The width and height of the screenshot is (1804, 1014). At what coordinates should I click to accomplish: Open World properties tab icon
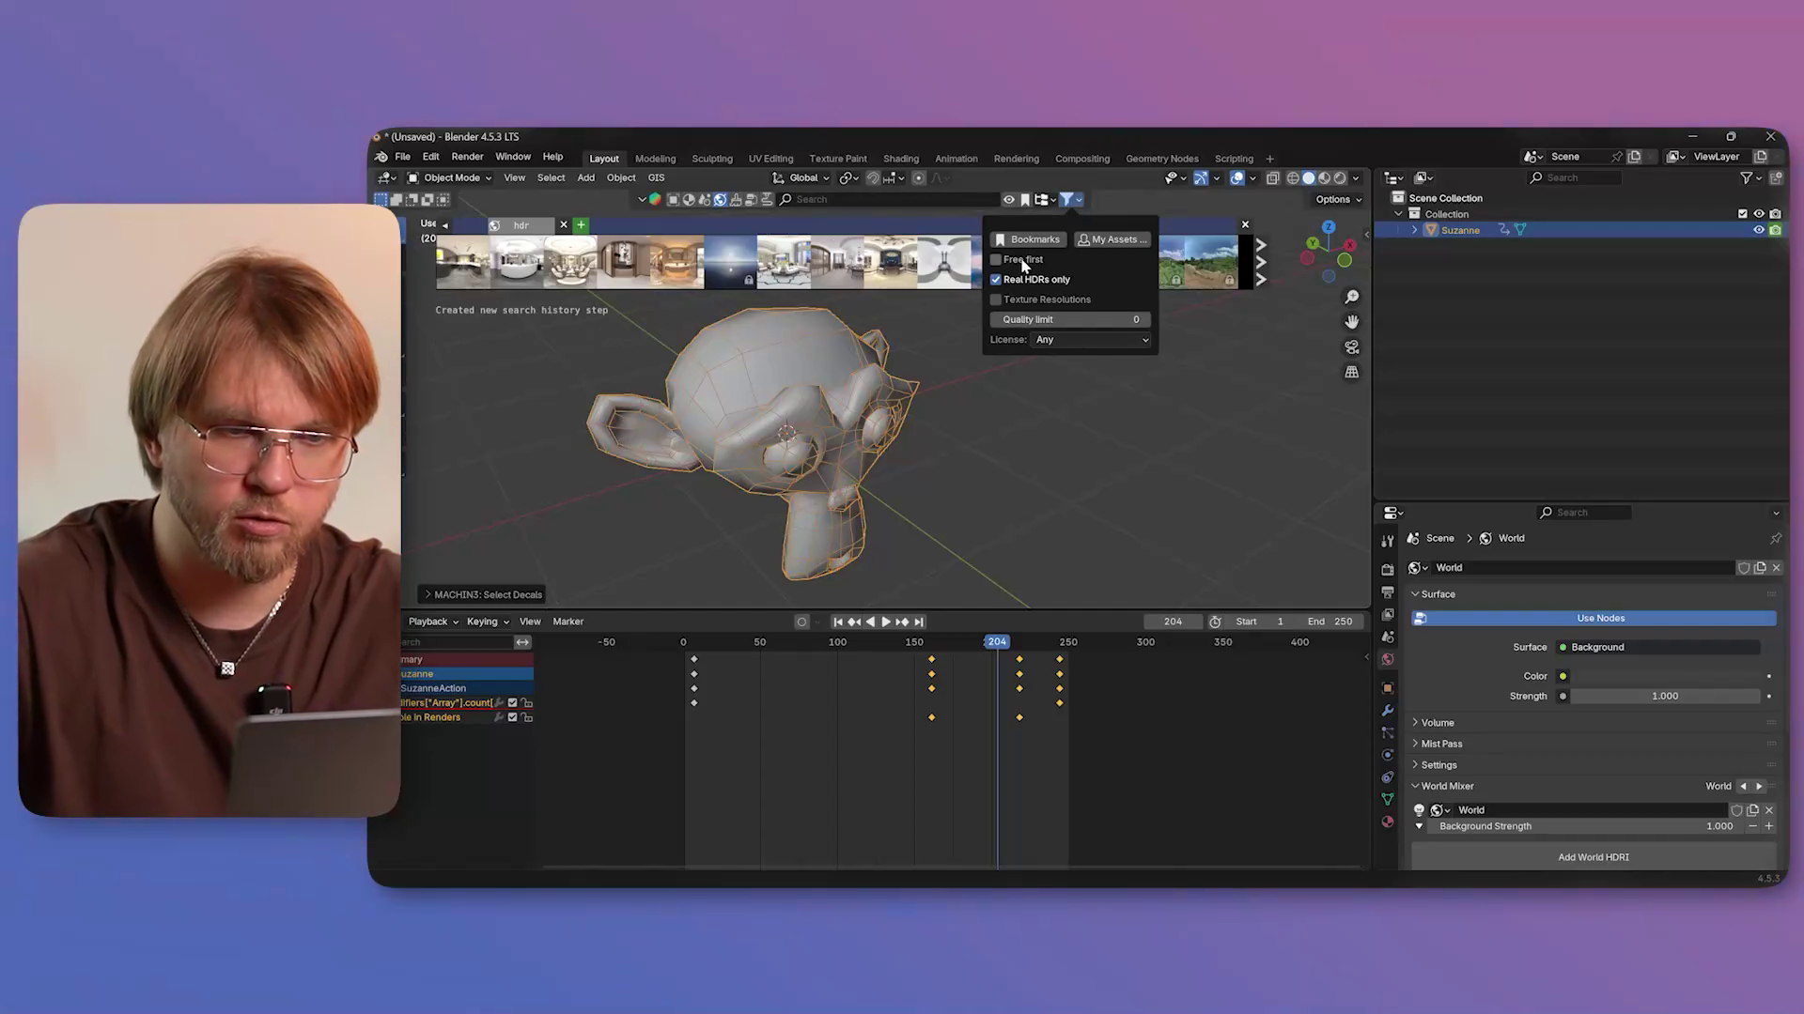(1388, 659)
